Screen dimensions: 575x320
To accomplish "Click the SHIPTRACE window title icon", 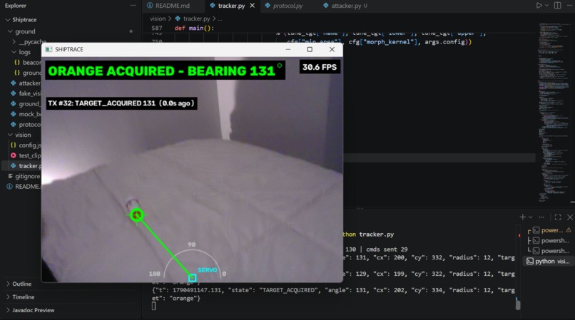I will click(49, 49).
